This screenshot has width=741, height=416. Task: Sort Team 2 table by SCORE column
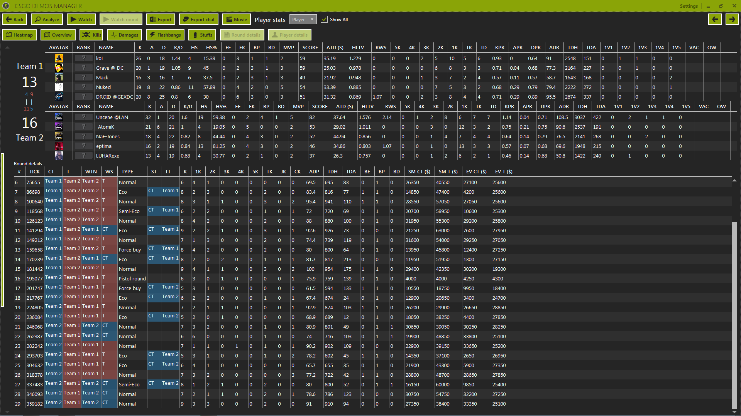(320, 107)
